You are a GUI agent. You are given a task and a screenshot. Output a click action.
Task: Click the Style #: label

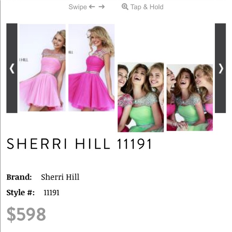pyautogui.click(x=20, y=193)
